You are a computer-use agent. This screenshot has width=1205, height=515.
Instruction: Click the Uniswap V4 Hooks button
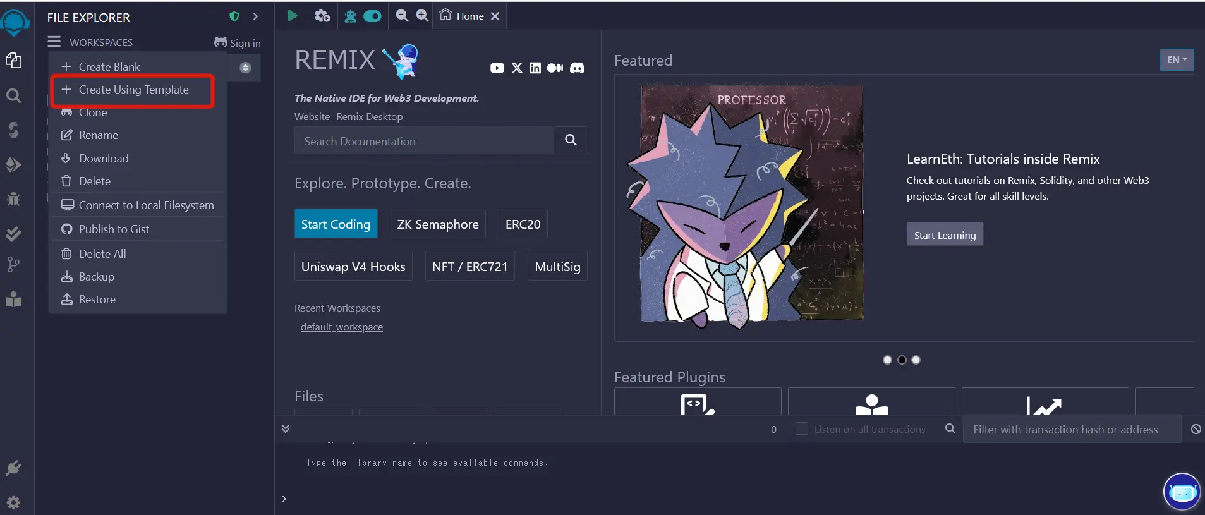pos(353,266)
